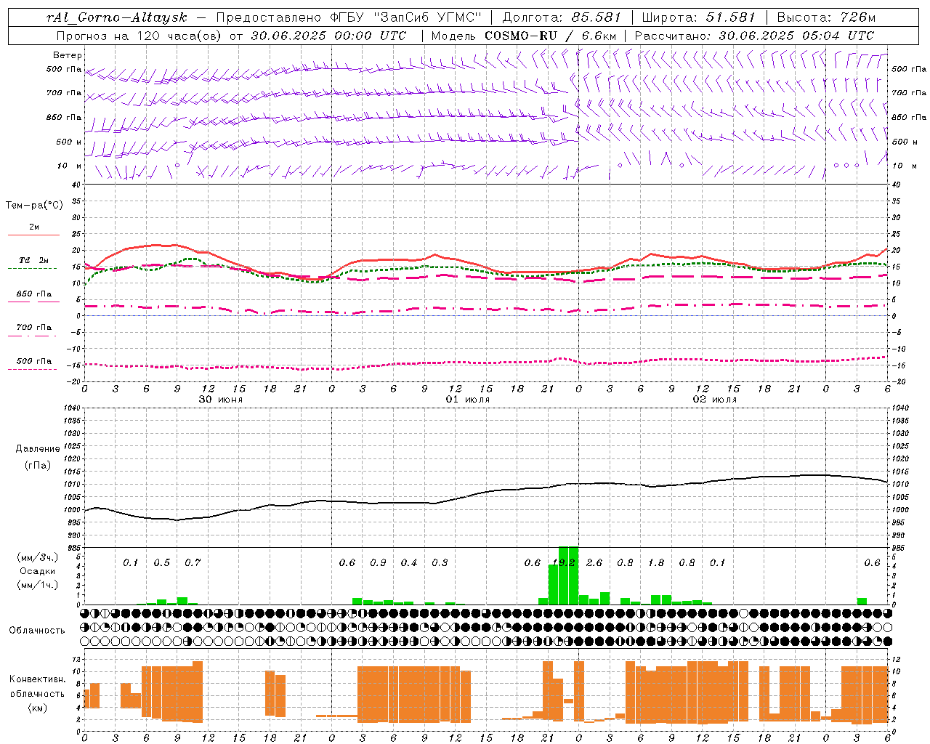
Task: Click the precipitation value 19.2
Action: point(564,563)
